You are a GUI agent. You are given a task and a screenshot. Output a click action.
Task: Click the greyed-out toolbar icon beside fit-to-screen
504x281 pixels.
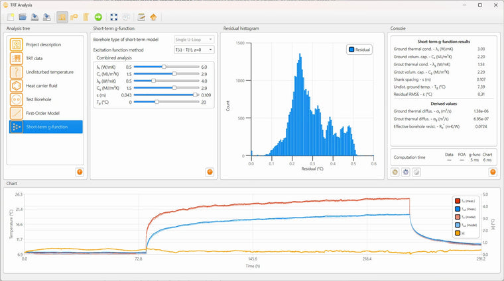coord(126,17)
